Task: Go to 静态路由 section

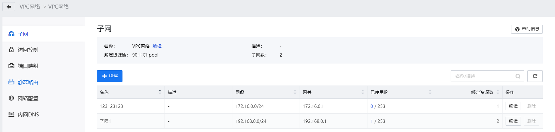Action: point(44,82)
